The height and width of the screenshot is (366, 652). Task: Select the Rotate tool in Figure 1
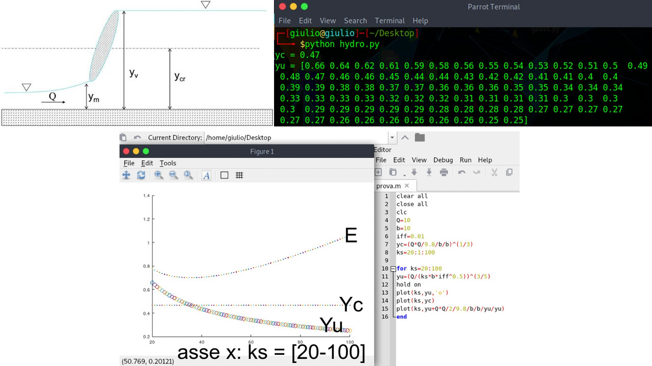point(141,175)
